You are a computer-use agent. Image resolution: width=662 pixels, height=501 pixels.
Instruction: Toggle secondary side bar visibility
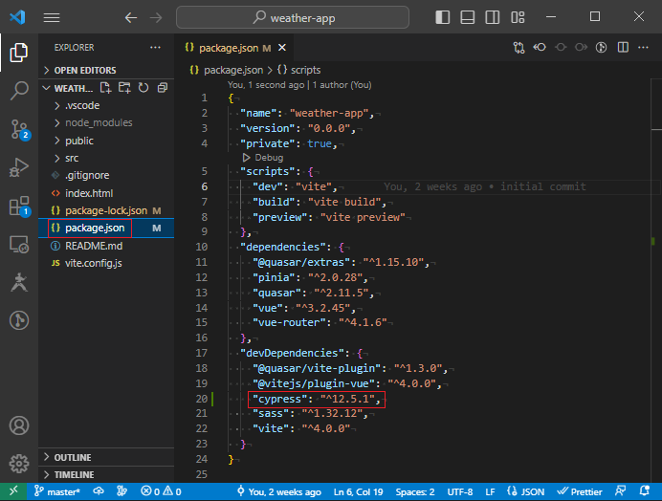(493, 17)
